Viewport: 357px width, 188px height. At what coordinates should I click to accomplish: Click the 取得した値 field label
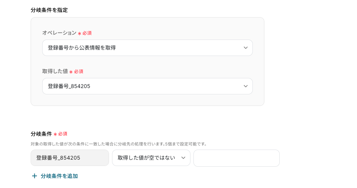(55, 71)
